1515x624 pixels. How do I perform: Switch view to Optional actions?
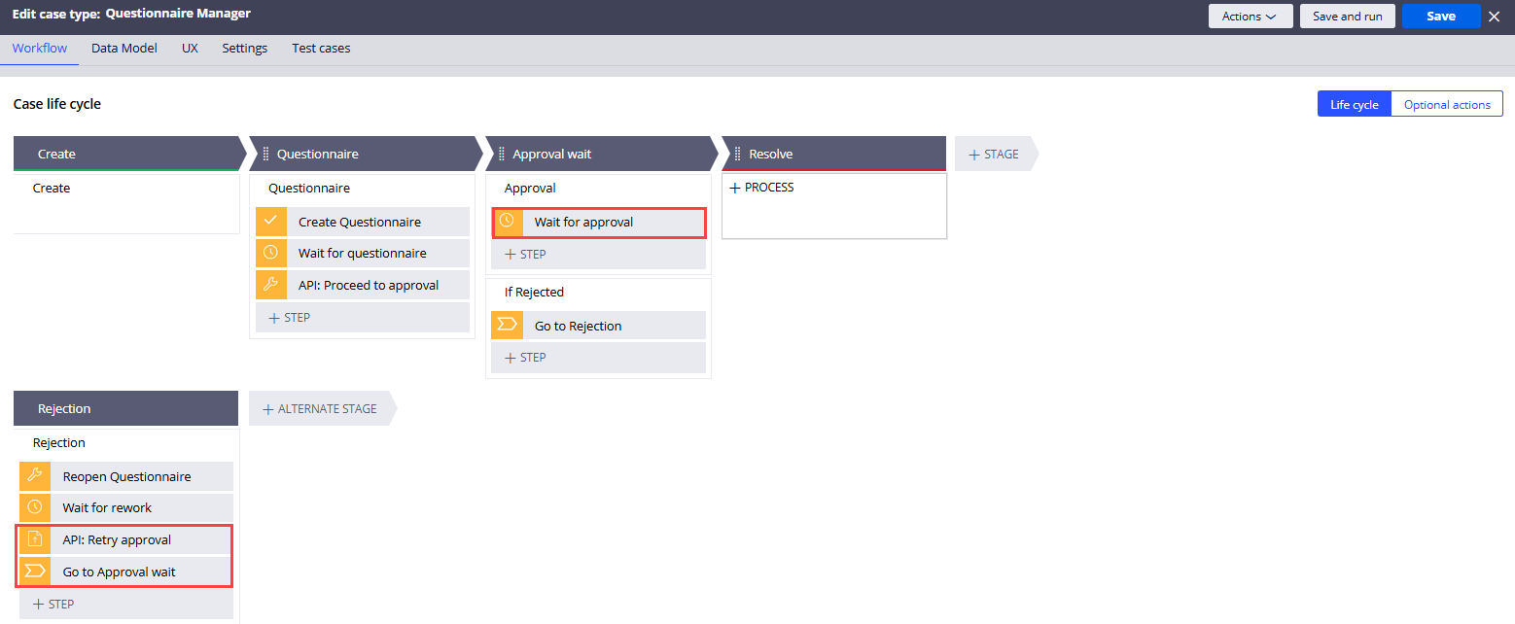1446,104
